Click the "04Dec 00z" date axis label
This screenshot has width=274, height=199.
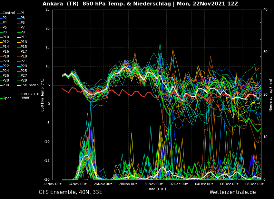coord(204,184)
